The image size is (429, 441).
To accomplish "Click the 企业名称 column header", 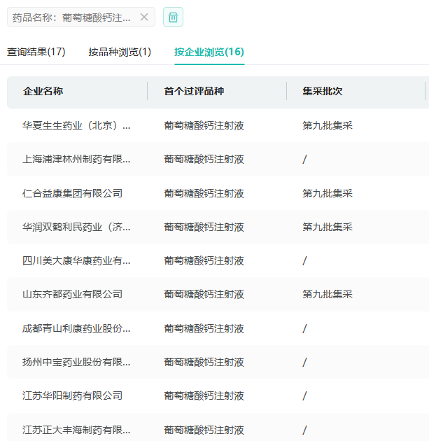I will coord(43,92).
